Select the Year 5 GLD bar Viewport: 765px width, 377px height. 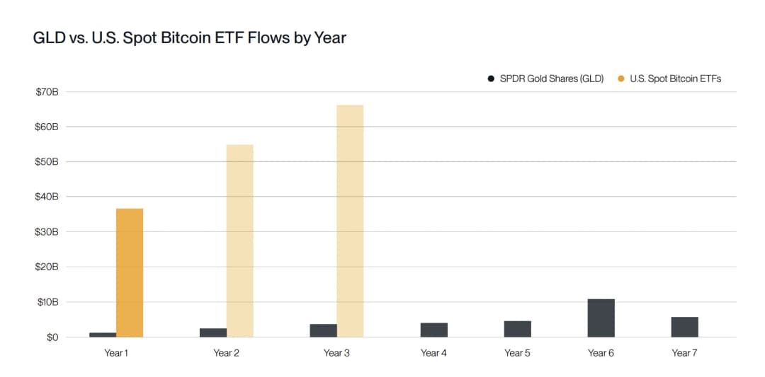coord(517,329)
